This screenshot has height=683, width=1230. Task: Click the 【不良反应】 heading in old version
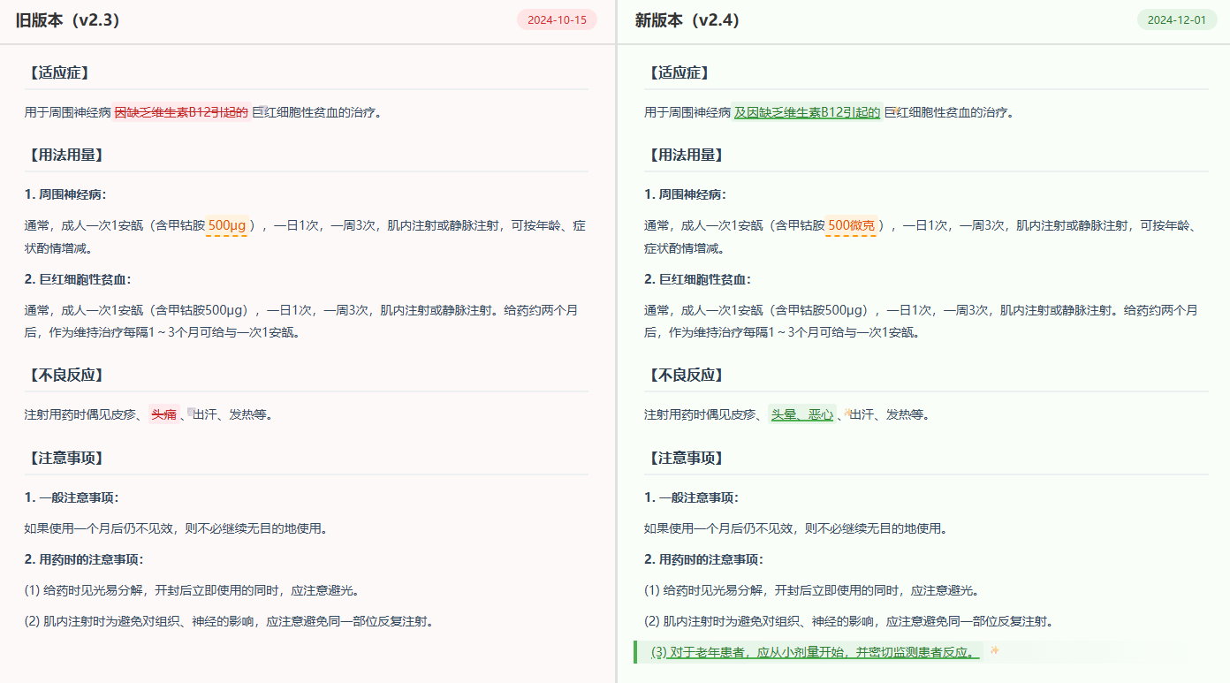[67, 375]
